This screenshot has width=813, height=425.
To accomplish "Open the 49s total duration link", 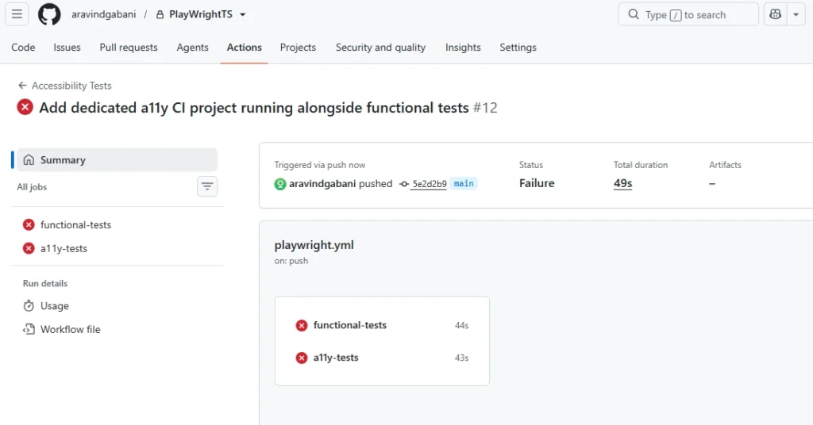I will tap(622, 183).
